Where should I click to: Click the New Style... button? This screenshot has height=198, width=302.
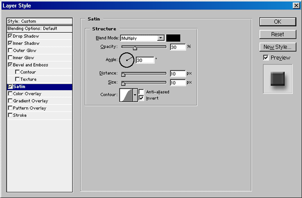tap(277, 47)
